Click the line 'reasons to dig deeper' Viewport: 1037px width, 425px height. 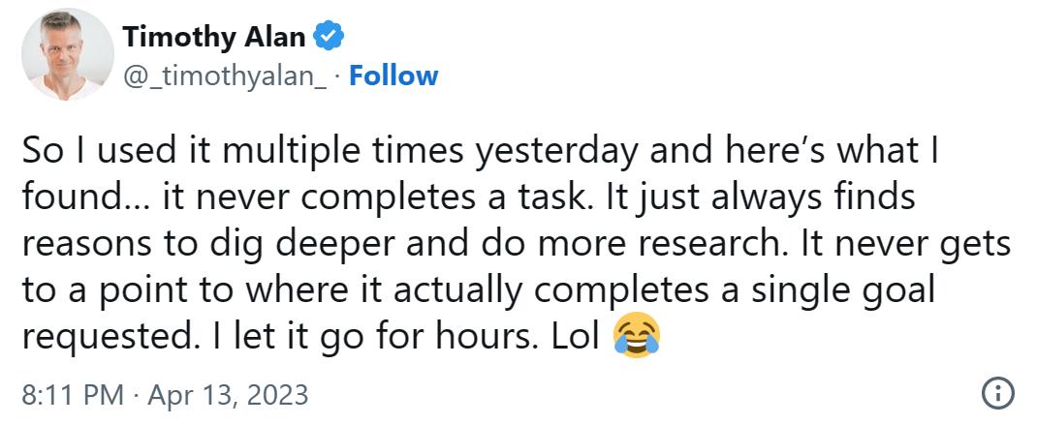[517, 245]
